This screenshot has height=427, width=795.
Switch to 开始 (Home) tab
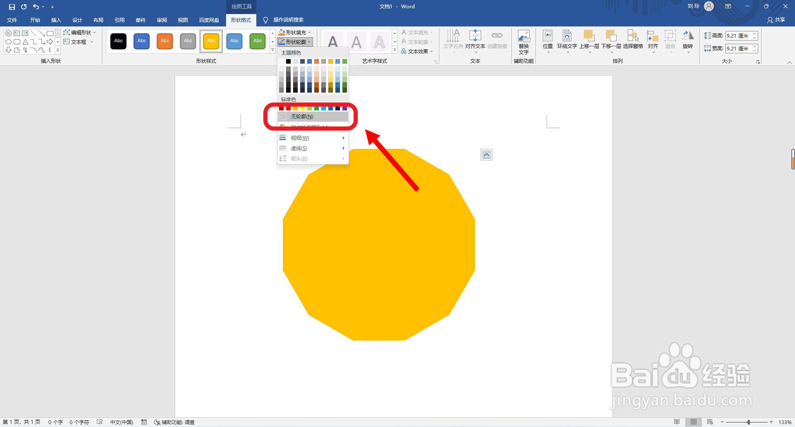pyautogui.click(x=35, y=20)
